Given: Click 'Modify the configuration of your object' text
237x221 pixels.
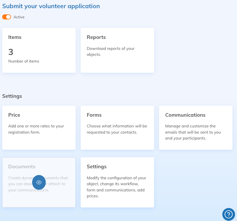Looking at the screenshot, I should (116, 187).
